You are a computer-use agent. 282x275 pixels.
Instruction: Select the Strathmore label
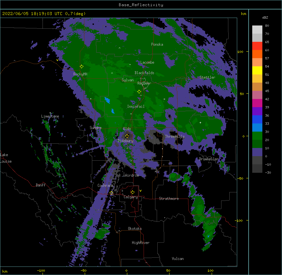click(x=169, y=199)
